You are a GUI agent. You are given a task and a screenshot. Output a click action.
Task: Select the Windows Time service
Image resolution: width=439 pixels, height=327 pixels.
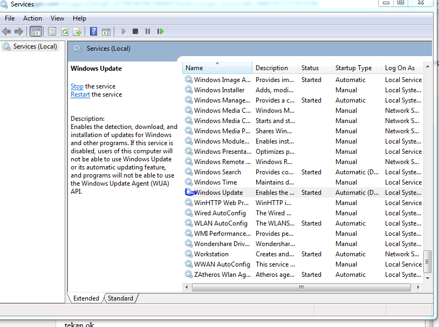coord(215,182)
